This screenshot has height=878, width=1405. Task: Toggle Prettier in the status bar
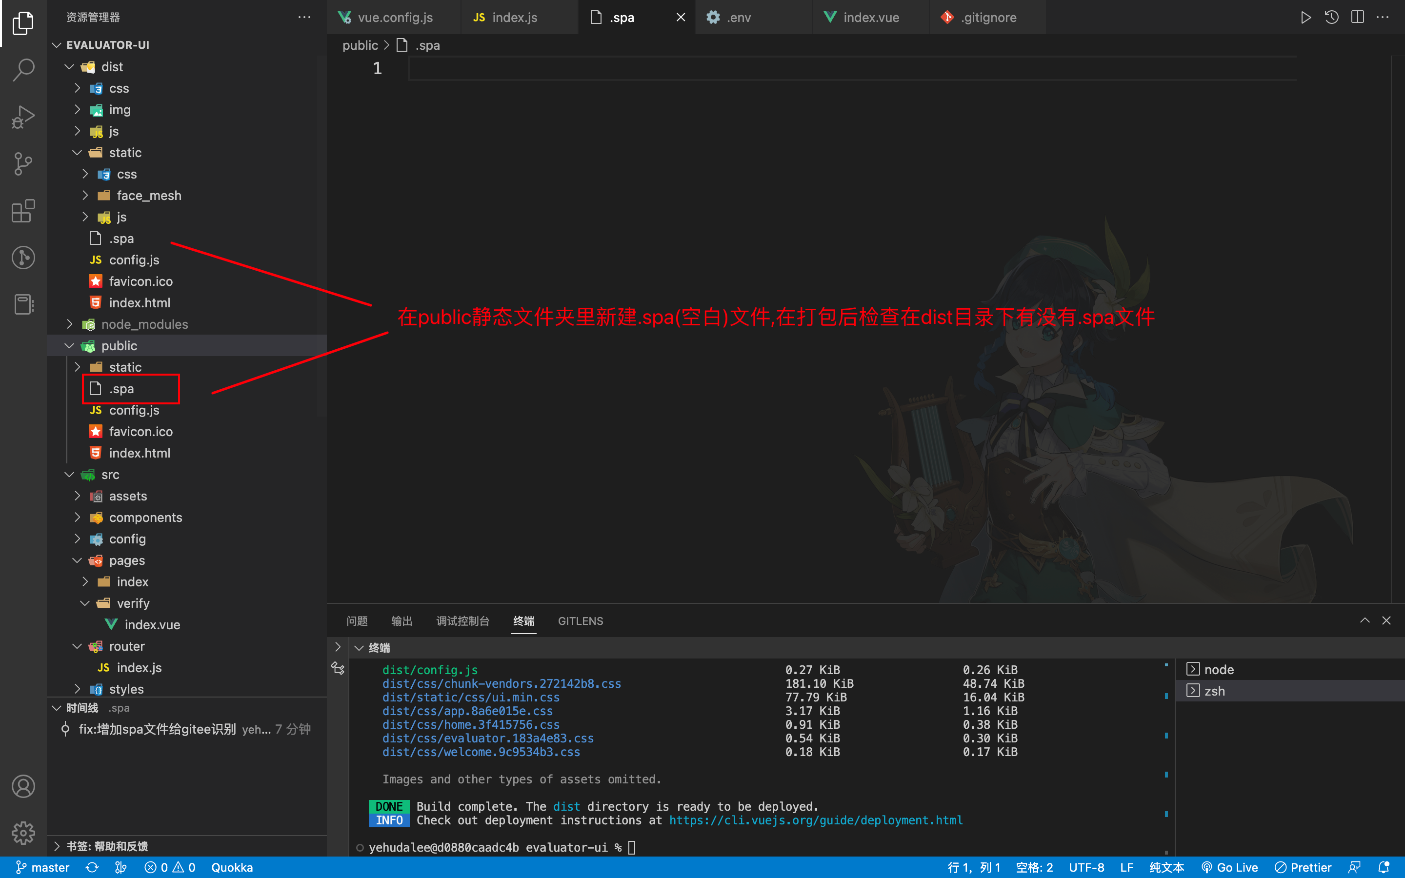pos(1304,867)
